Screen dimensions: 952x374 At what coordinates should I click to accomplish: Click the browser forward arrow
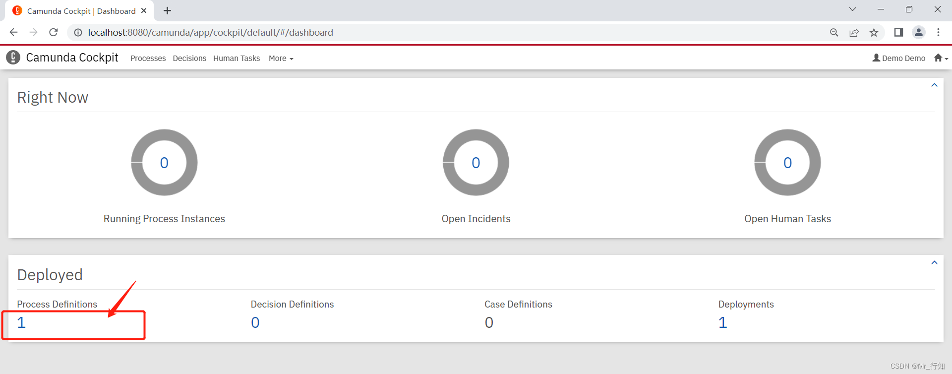33,32
